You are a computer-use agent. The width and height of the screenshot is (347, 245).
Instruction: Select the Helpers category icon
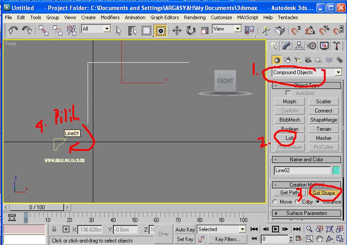coord(319,60)
